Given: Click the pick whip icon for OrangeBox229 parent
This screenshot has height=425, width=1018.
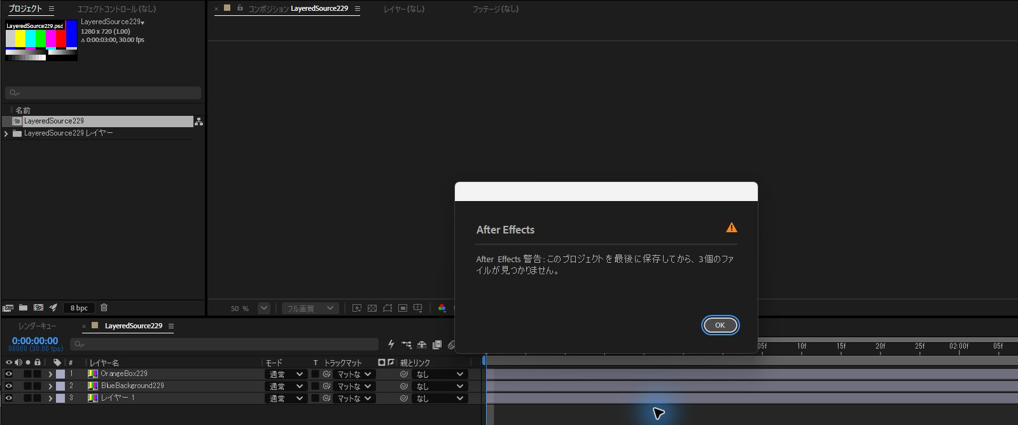Looking at the screenshot, I should coord(403,374).
